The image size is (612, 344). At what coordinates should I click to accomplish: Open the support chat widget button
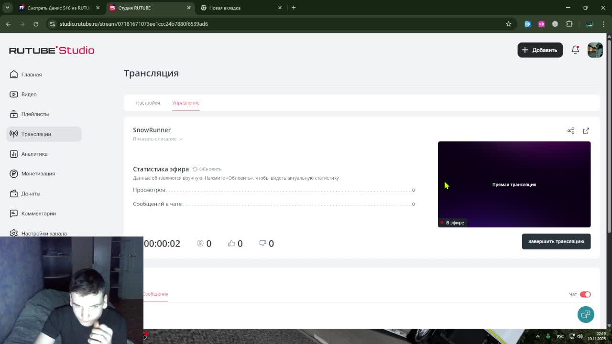tap(586, 314)
